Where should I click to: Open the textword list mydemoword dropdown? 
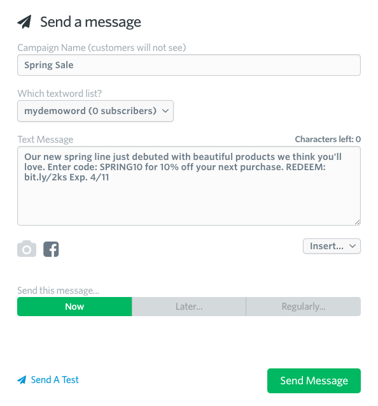click(x=95, y=111)
